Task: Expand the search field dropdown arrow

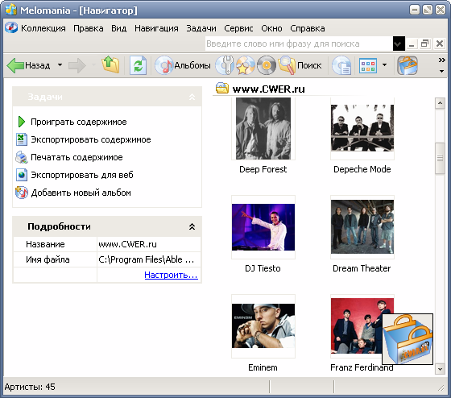Action: pyautogui.click(x=399, y=44)
